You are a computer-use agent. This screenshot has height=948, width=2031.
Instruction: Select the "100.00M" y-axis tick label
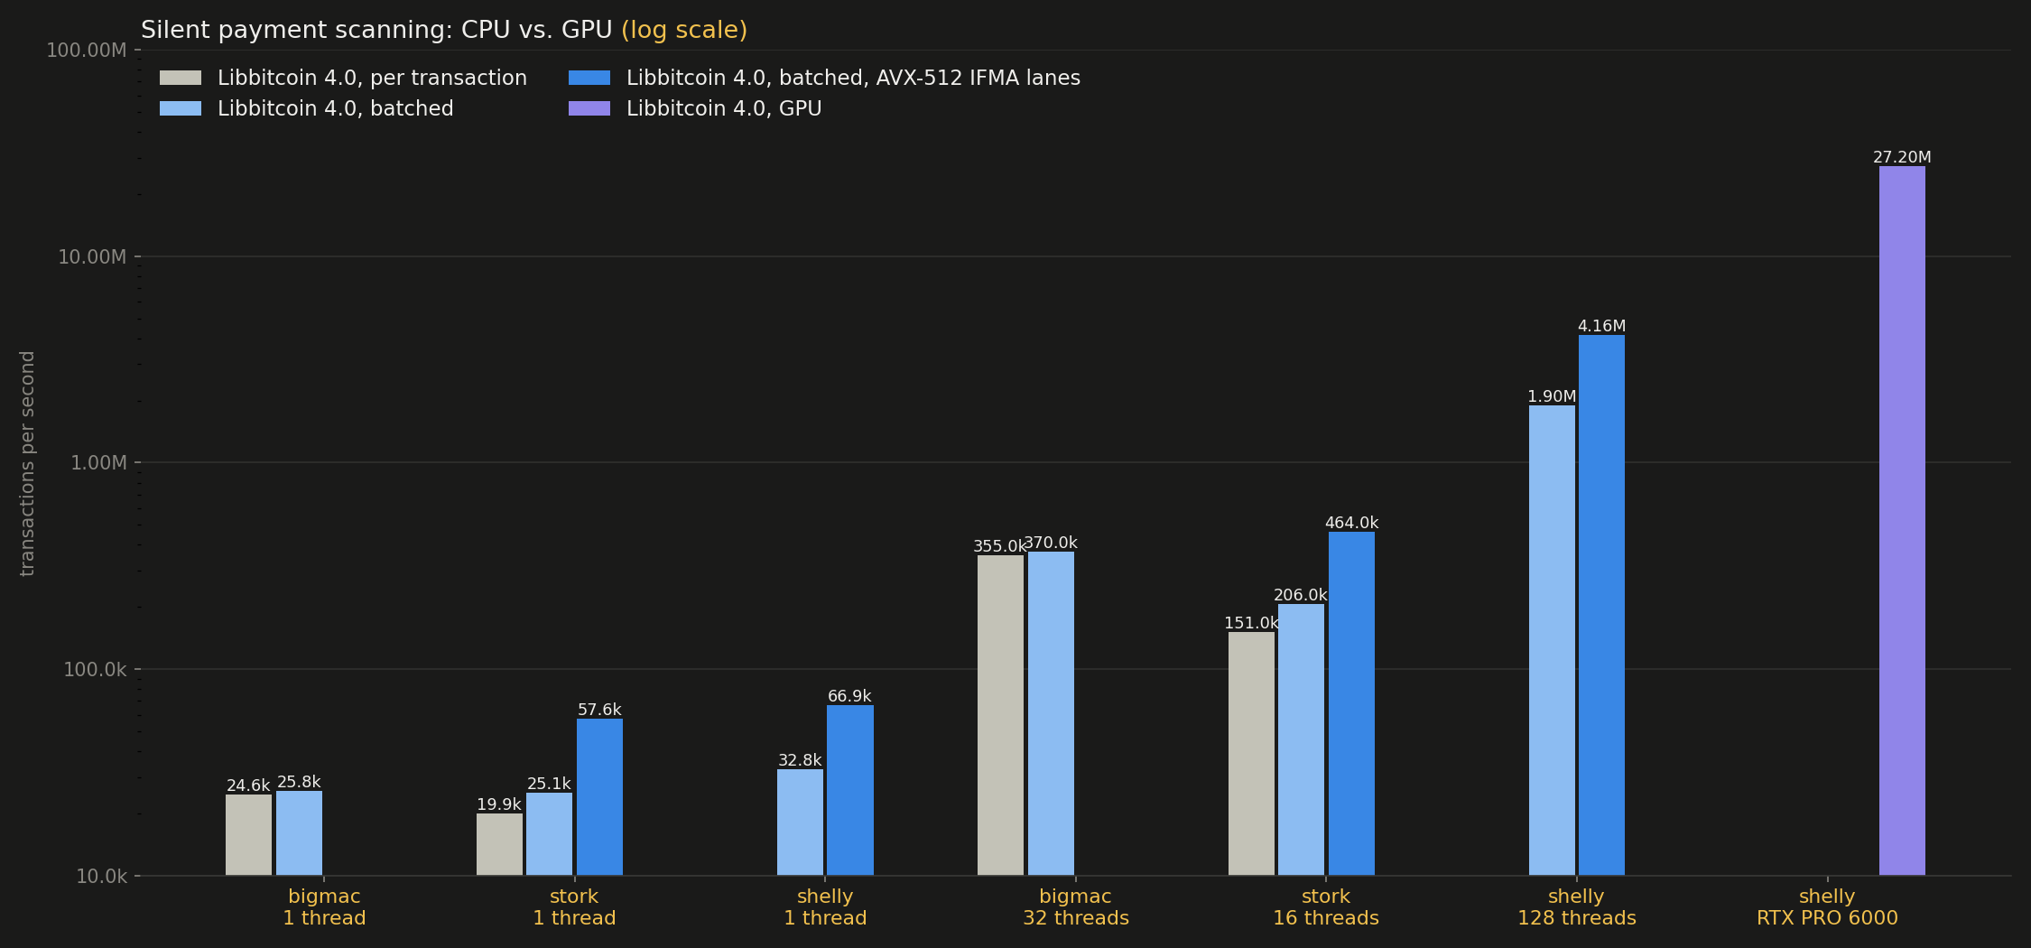(x=87, y=50)
